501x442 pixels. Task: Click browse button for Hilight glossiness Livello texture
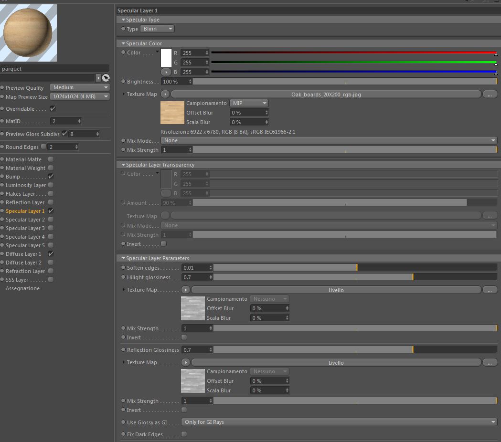tap(490, 290)
